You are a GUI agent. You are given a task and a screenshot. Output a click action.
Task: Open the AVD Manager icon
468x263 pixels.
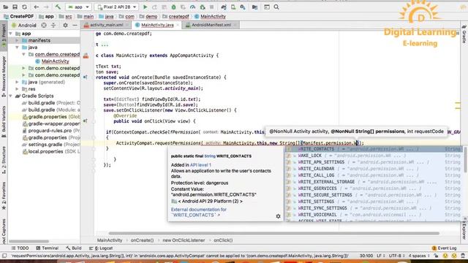pos(233,7)
